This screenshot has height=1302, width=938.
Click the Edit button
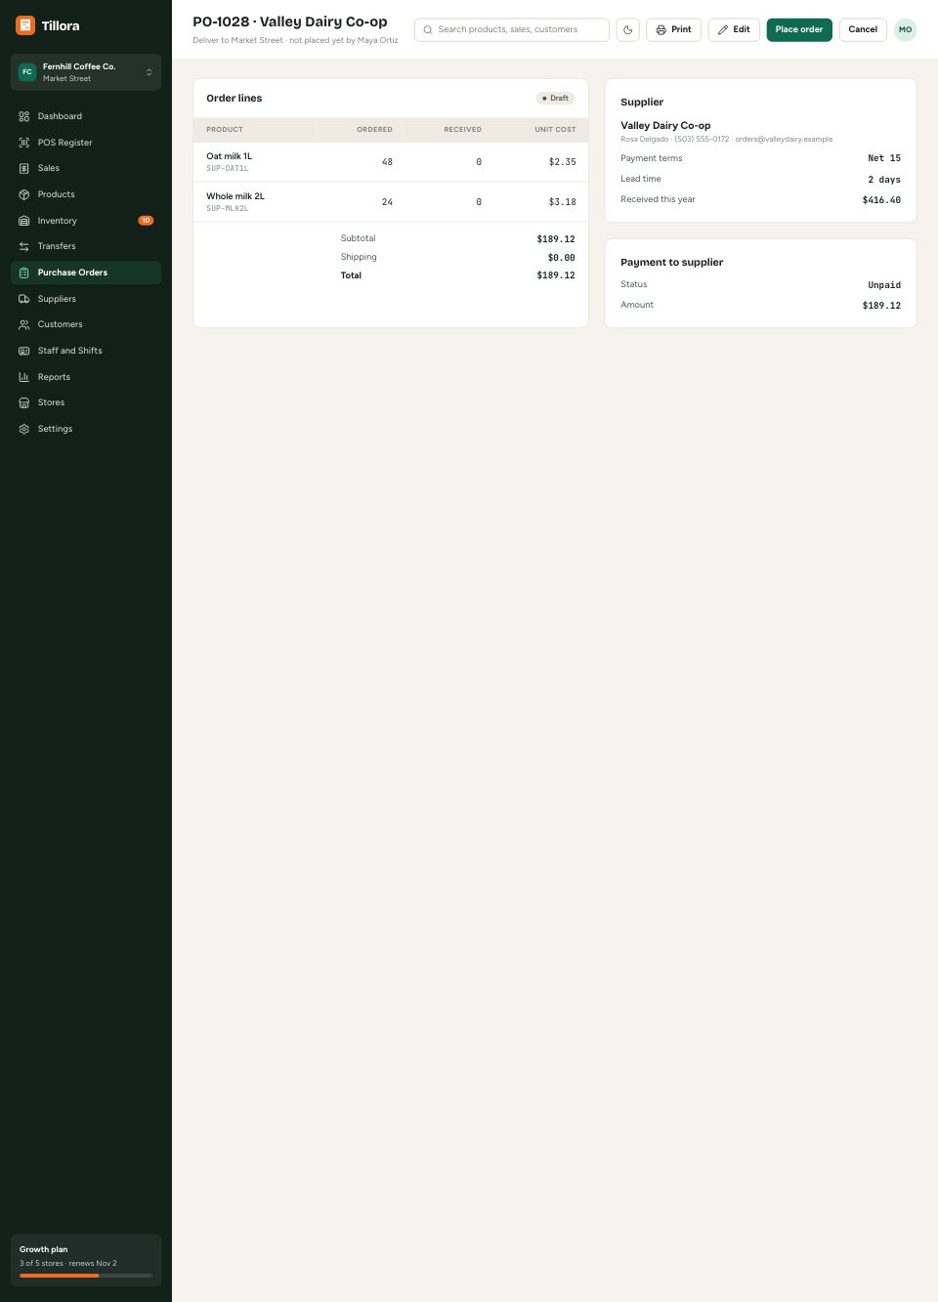pyautogui.click(x=734, y=29)
